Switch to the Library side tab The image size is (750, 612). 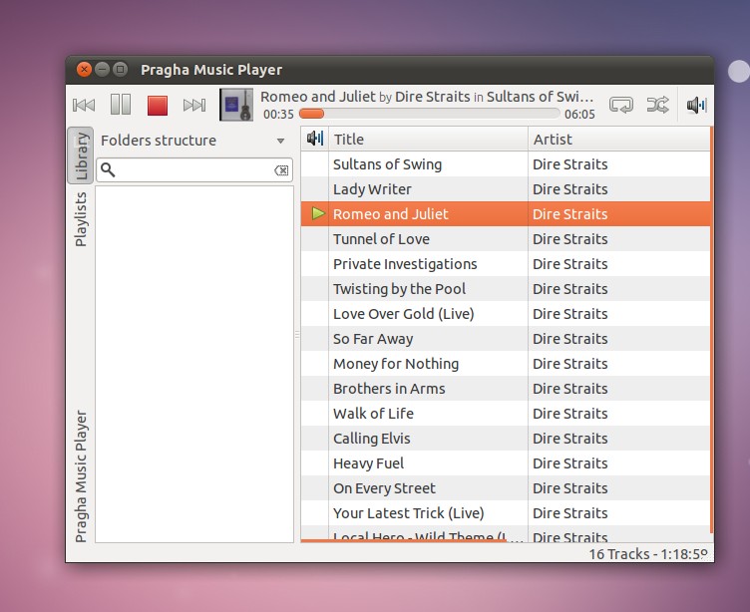coord(81,155)
